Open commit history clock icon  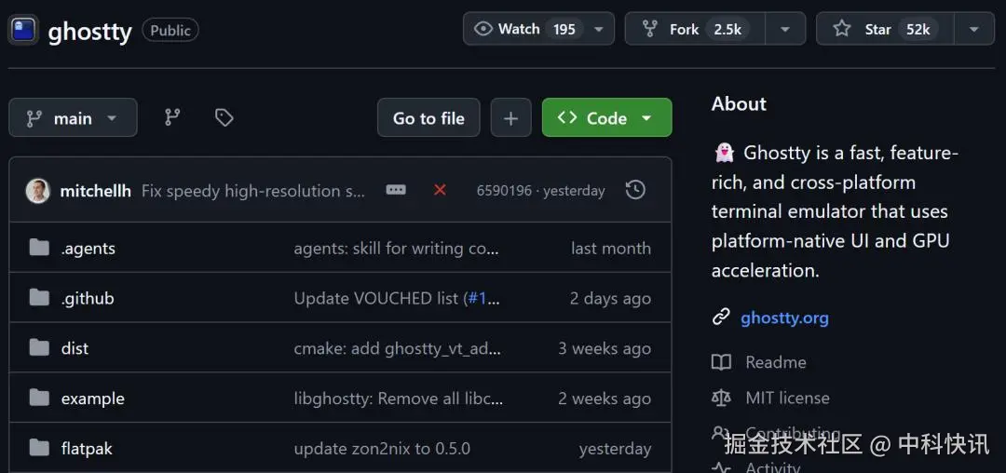click(x=635, y=190)
